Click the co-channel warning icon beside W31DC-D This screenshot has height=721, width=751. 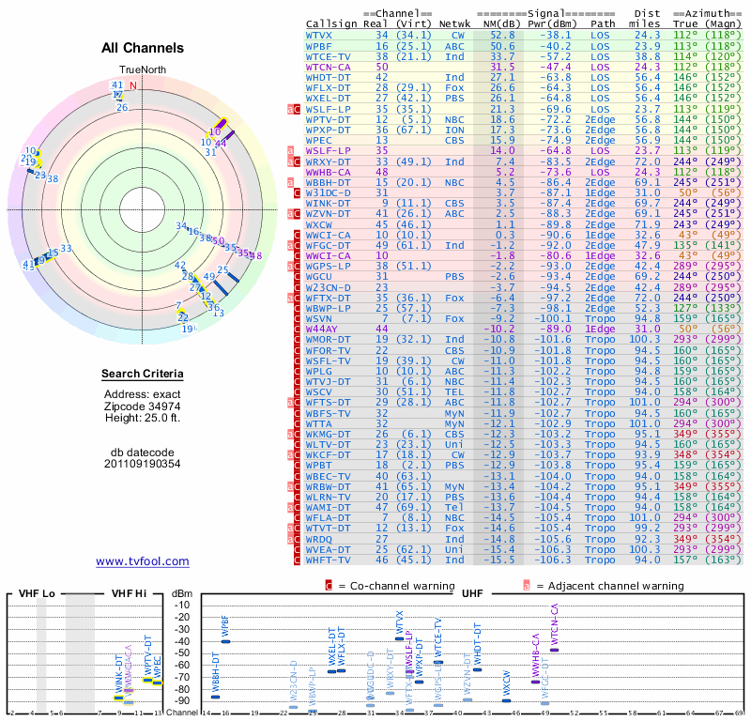(x=298, y=192)
